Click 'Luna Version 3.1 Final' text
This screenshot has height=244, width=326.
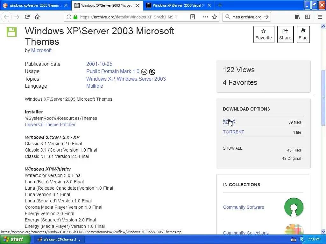[47, 194]
